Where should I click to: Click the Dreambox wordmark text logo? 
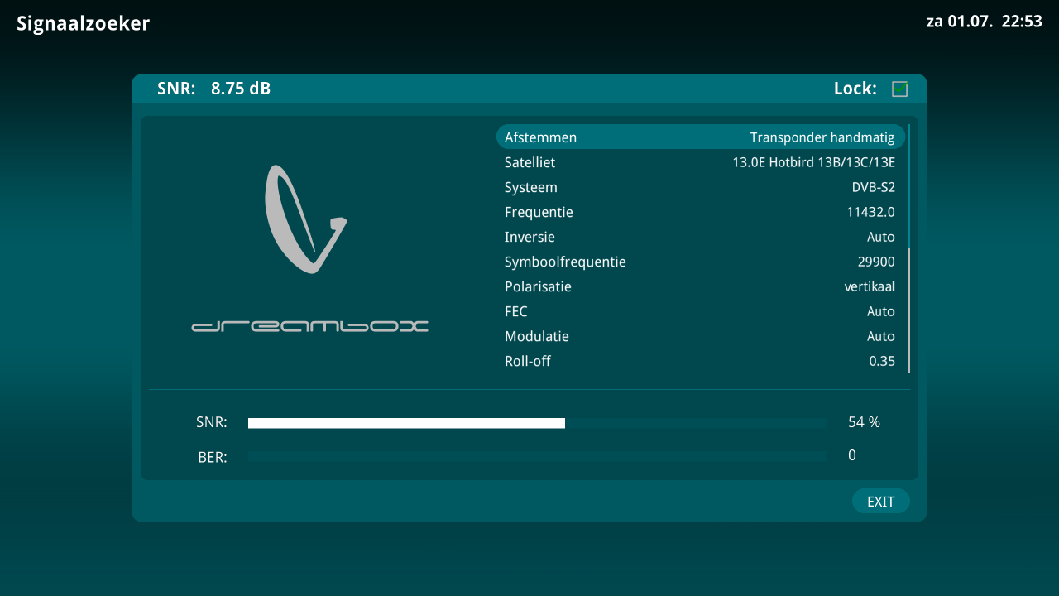[309, 326]
